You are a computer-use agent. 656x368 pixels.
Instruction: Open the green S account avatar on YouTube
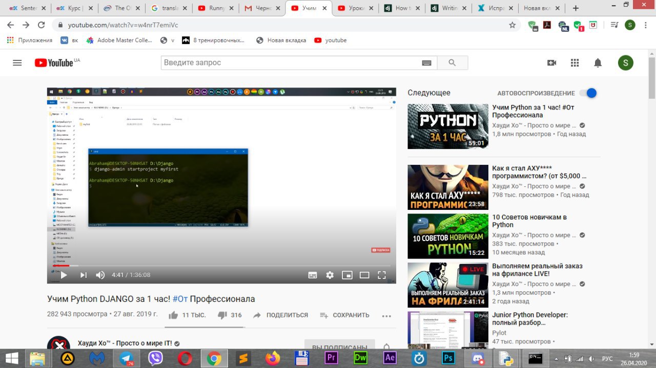[x=625, y=63]
